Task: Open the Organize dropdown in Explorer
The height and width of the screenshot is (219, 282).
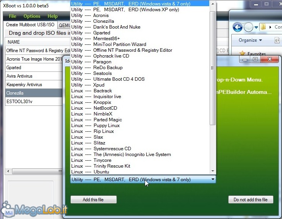Action: [250, 40]
